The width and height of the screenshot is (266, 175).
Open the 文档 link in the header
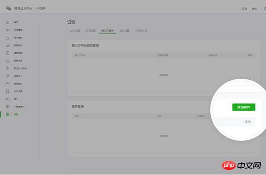tap(244, 9)
